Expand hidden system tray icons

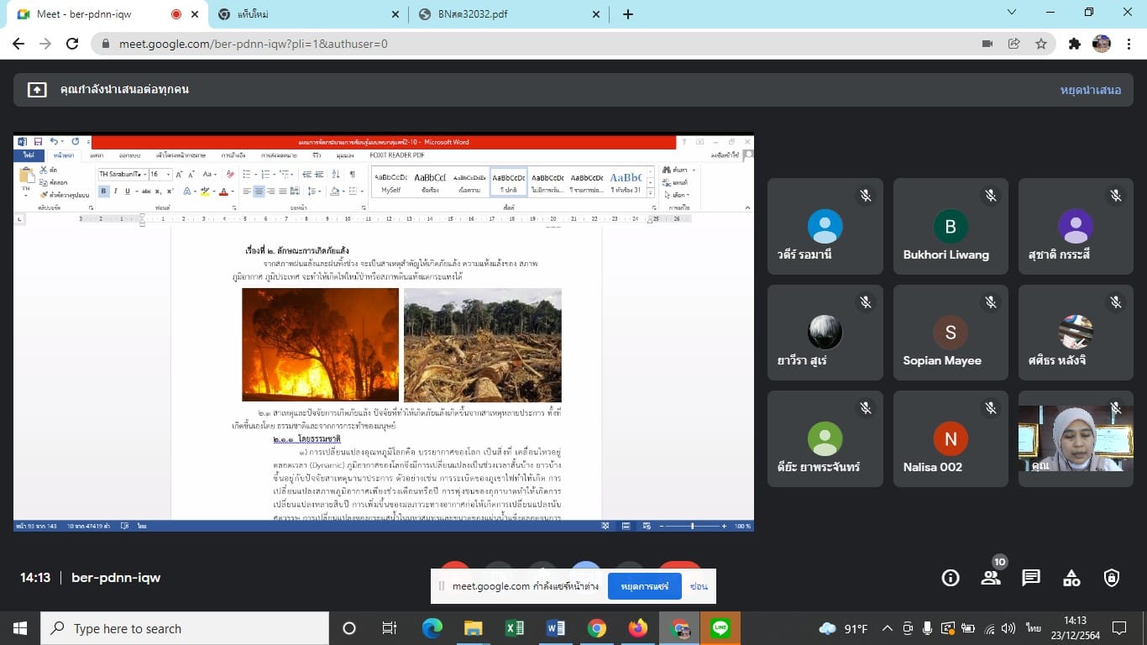(887, 628)
